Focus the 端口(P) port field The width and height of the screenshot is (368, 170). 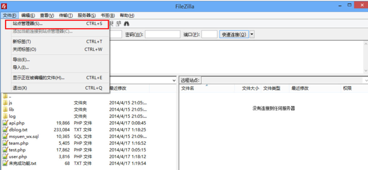tap(209, 35)
